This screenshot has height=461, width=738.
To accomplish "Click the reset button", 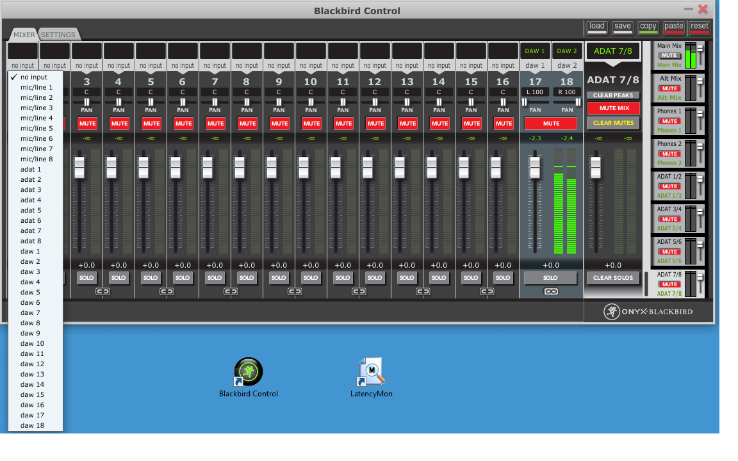I will 699,28.
